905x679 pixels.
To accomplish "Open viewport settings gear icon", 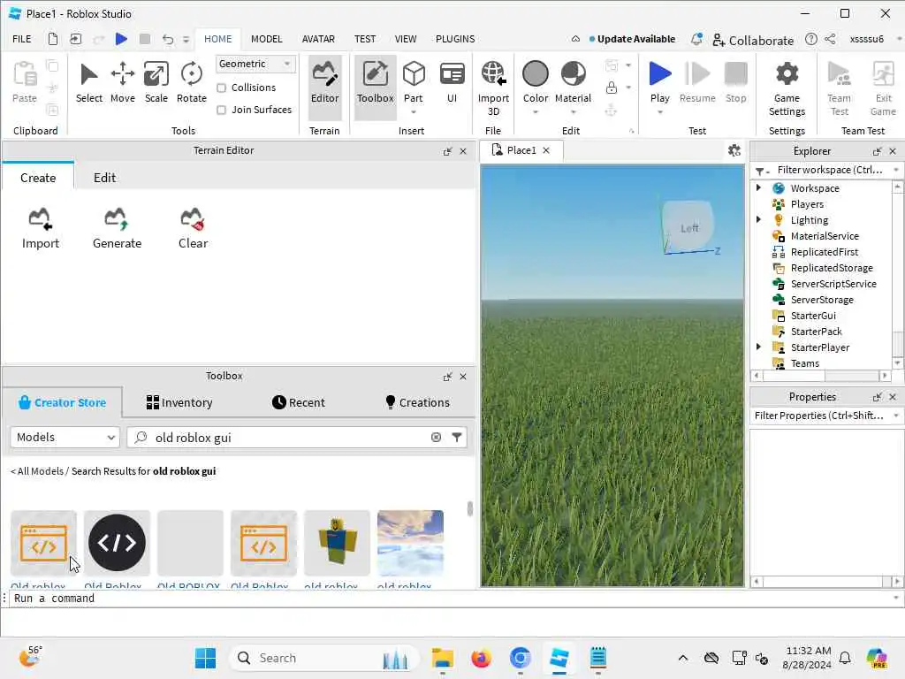I will (x=734, y=150).
